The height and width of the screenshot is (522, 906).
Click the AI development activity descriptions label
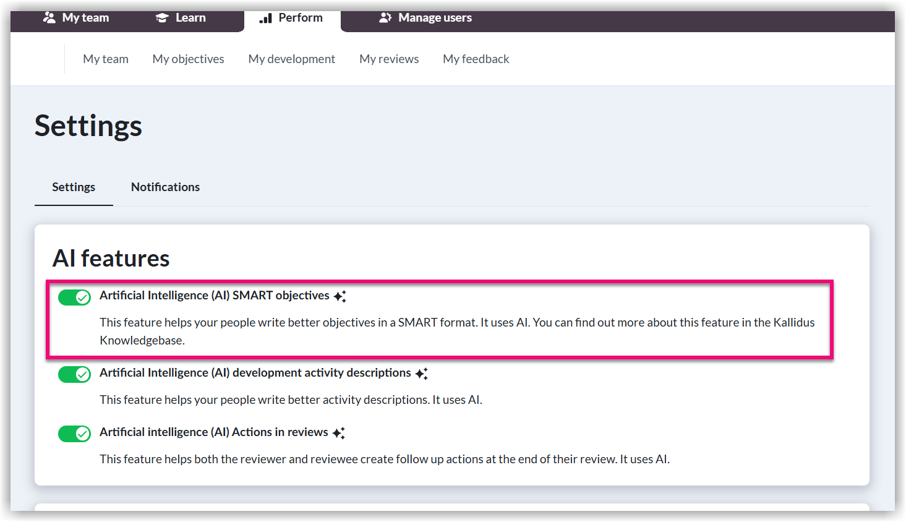pos(255,373)
